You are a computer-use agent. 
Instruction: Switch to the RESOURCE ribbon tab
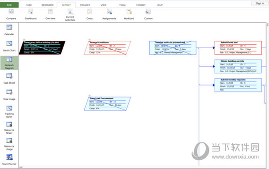48,5
